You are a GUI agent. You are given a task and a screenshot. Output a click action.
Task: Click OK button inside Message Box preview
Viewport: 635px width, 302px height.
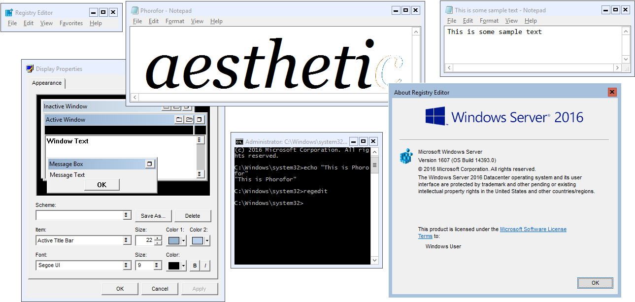[102, 185]
